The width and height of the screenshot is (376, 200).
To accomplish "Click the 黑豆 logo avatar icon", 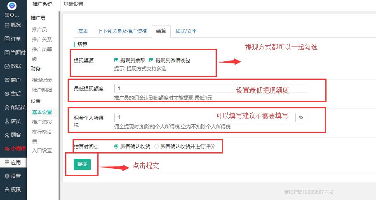I will (12, 6).
